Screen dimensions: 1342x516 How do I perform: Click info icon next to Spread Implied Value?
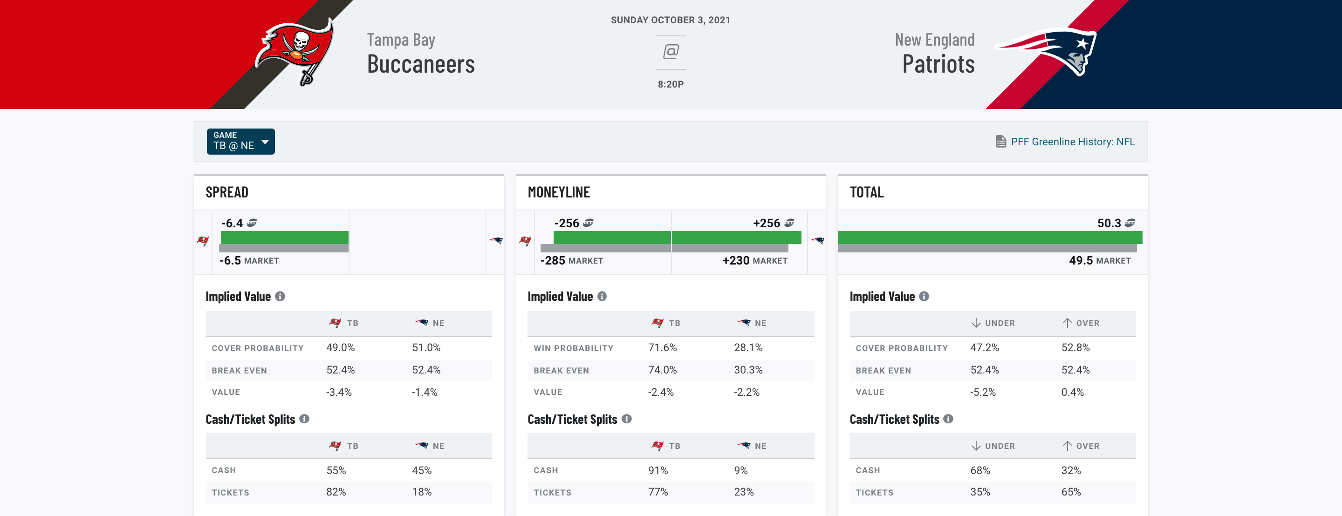click(x=280, y=296)
